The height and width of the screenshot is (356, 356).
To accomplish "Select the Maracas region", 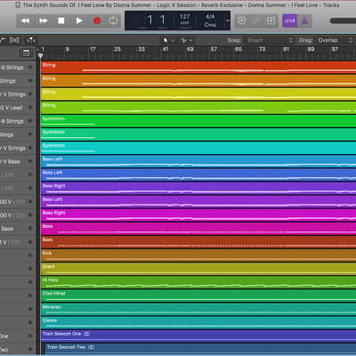I will [198, 309].
